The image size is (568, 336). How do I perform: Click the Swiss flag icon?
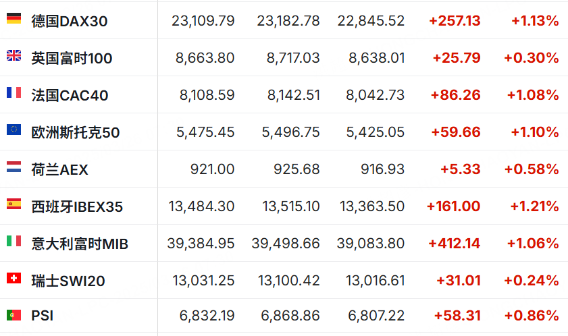pyautogui.click(x=14, y=278)
